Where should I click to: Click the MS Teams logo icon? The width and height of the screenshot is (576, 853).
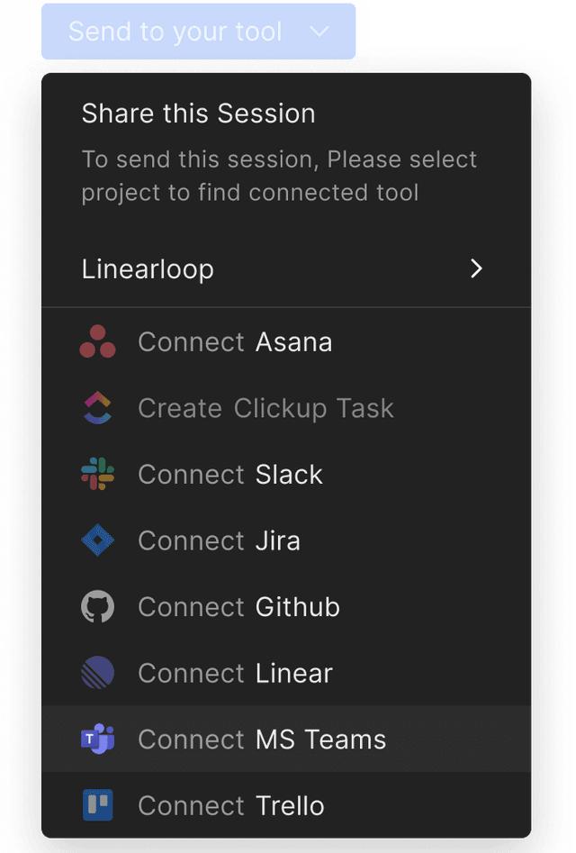(x=97, y=740)
